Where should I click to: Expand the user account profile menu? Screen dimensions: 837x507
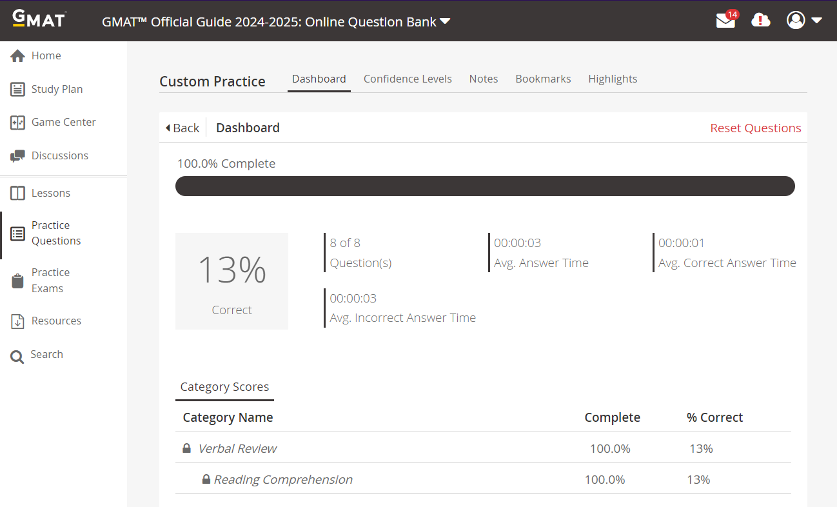pos(804,21)
